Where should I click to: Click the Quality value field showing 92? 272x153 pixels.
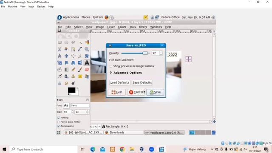[x=156, y=53]
